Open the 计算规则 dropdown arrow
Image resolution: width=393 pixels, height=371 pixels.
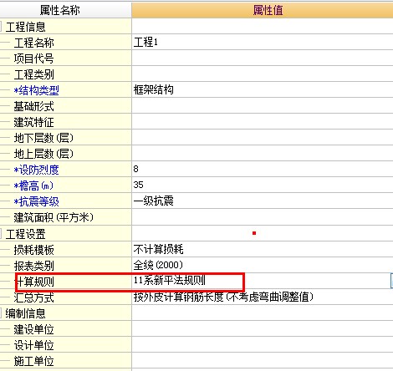click(391, 281)
